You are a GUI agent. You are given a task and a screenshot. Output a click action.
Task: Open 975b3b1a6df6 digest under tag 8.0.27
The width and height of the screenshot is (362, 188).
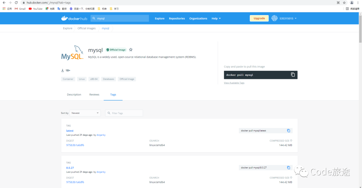point(75,182)
